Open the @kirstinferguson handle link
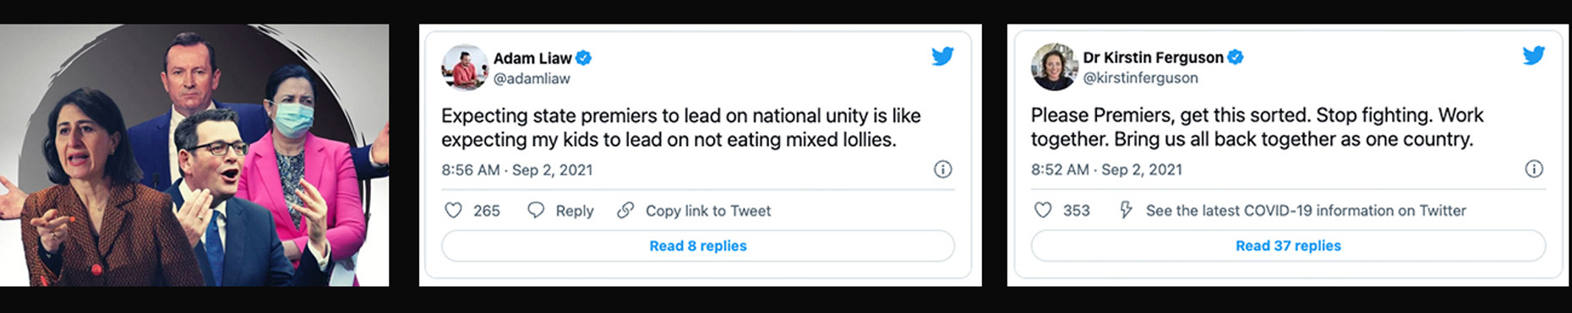Image resolution: width=1572 pixels, height=313 pixels. 1140,78
